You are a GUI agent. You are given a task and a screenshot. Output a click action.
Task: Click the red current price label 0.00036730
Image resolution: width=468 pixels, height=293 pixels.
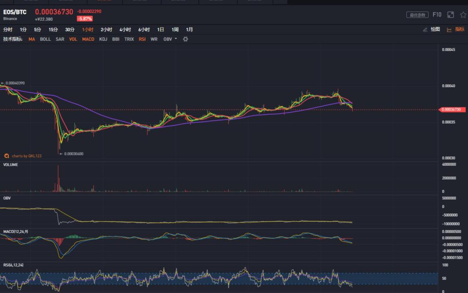452,110
